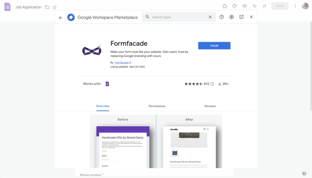Switch to the Permissions tab
The image size is (312, 178).
157,106
